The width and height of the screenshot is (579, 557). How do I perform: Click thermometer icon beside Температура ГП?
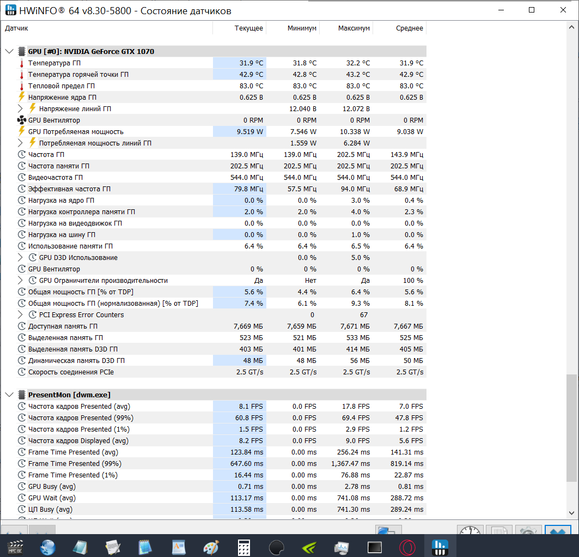click(x=22, y=63)
